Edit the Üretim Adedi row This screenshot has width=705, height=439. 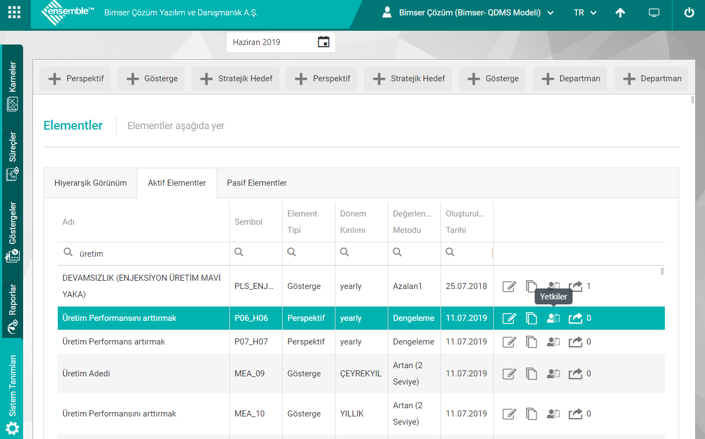click(x=510, y=374)
